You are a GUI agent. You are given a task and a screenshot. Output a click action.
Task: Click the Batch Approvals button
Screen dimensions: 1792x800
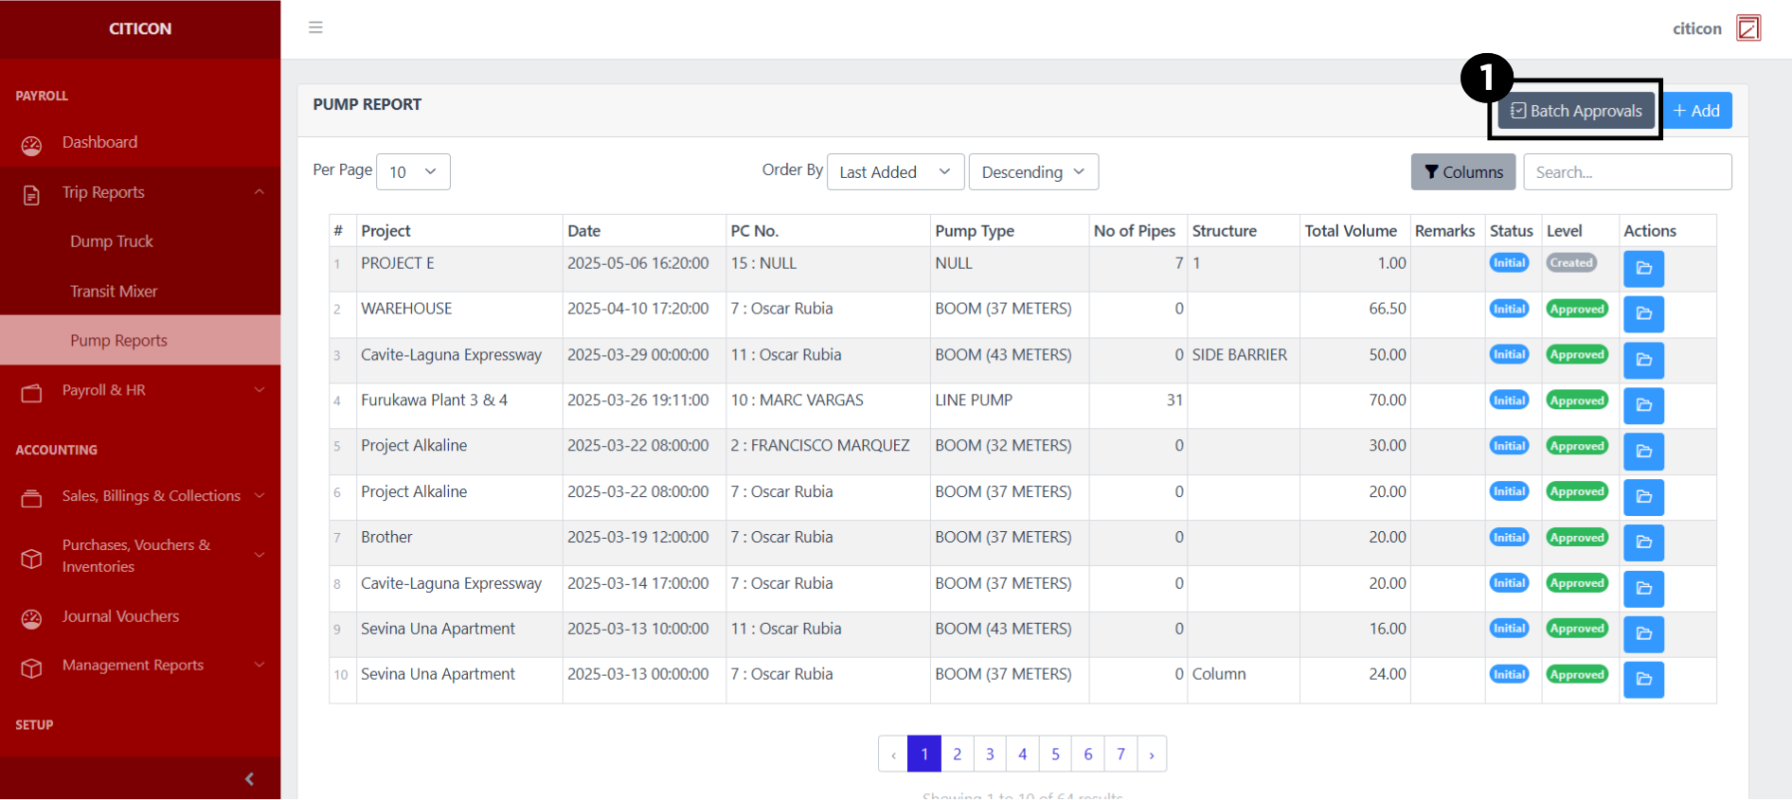1576,111
